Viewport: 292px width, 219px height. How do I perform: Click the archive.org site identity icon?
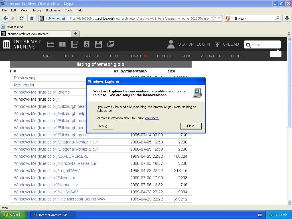coord(42,18)
